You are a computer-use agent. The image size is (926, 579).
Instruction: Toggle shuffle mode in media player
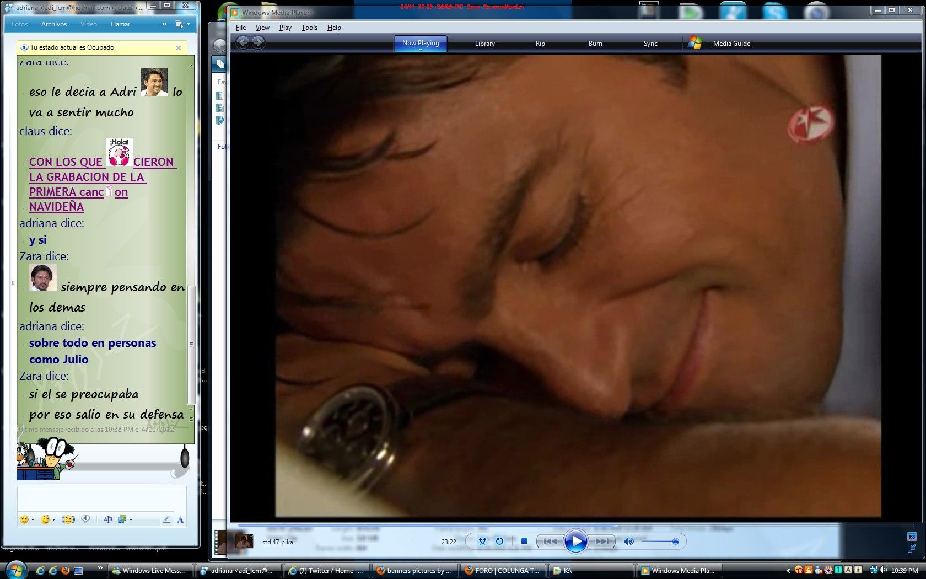click(x=482, y=542)
